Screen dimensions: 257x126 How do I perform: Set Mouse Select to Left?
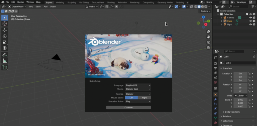(x=131, y=98)
